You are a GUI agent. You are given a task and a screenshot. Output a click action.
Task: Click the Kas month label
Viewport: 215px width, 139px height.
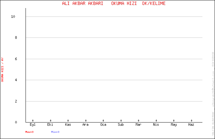(x=68, y=125)
